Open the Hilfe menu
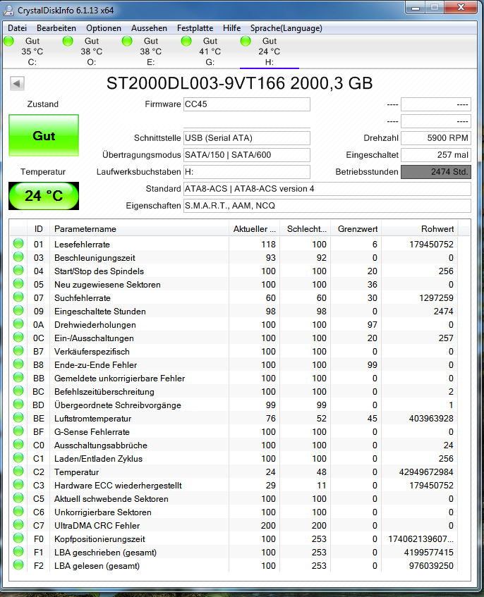Screen dimensions: 484x597 tap(231, 28)
